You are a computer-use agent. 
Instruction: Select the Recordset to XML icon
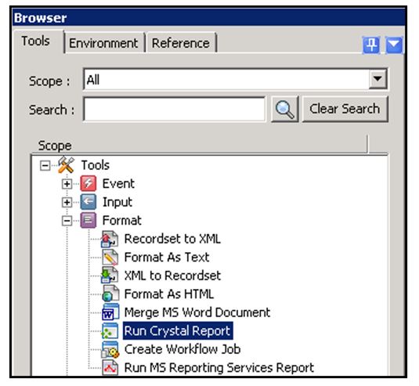click(x=110, y=239)
